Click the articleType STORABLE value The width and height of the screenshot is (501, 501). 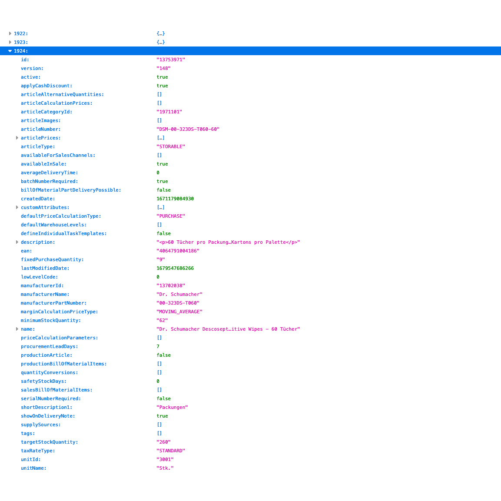(171, 146)
